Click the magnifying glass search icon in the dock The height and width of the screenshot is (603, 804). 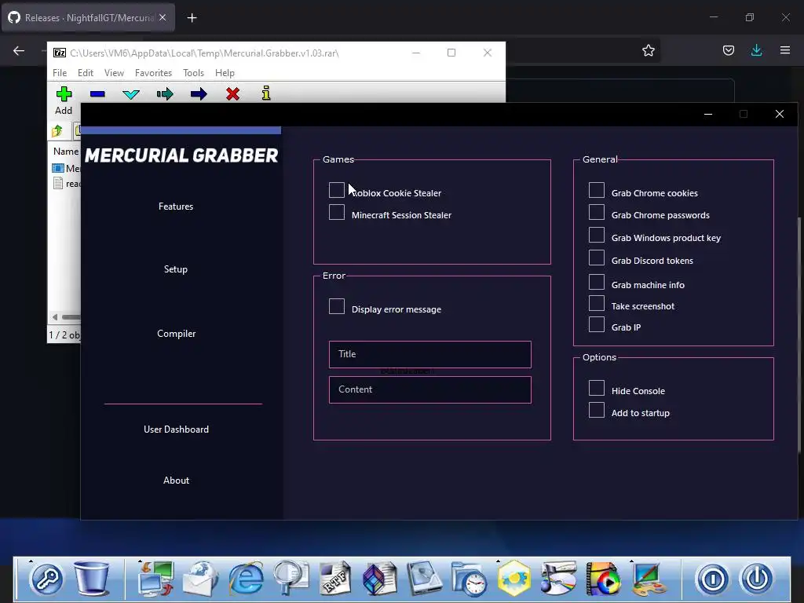click(x=291, y=579)
